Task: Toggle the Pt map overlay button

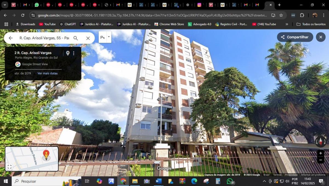Action: [x=103, y=37]
